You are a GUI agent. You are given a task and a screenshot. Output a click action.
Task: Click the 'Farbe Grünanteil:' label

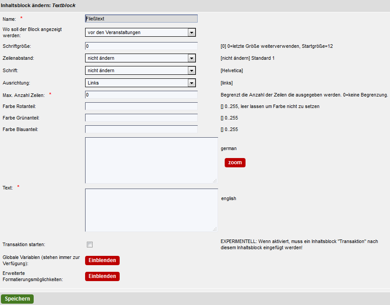[21, 118]
